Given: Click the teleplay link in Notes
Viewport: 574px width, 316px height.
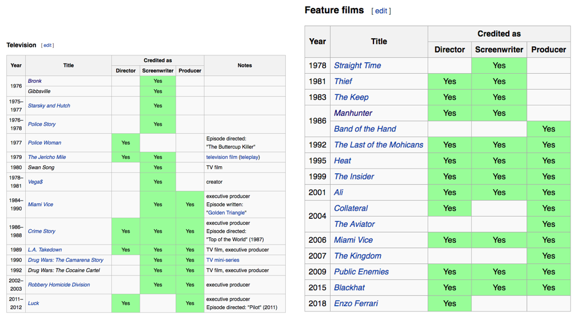Looking at the screenshot, I should tap(249, 157).
